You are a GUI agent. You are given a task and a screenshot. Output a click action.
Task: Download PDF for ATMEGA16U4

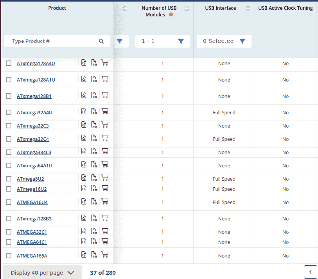(x=94, y=201)
